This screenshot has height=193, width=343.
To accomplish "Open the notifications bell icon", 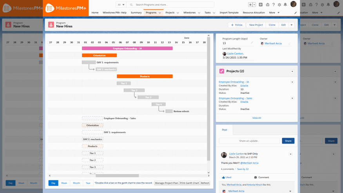I will 285,5.
